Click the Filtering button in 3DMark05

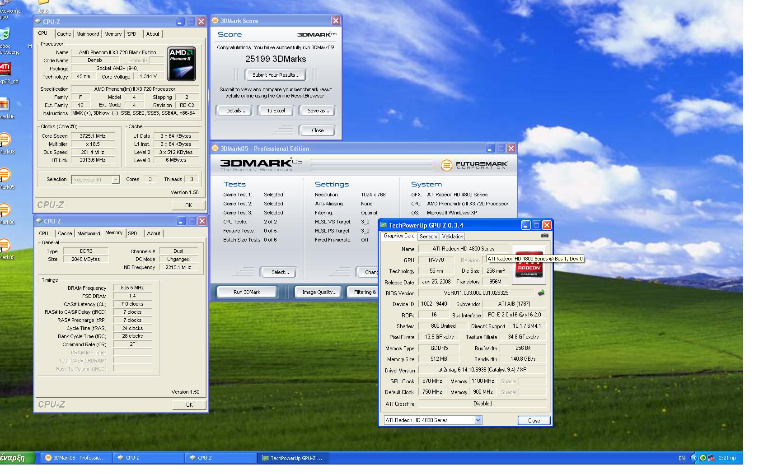pyautogui.click(x=363, y=292)
